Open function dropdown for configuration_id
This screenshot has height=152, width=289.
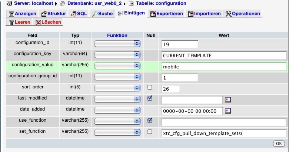(x=117, y=44)
